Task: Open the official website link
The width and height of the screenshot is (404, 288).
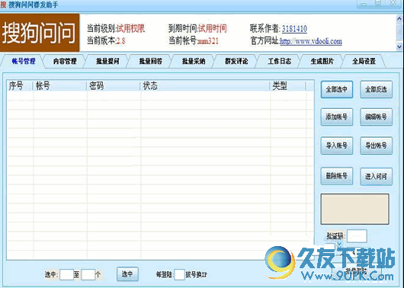Action: [x=311, y=41]
